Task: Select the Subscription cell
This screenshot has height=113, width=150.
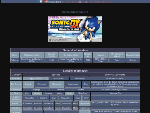Action: (x=59, y=79)
